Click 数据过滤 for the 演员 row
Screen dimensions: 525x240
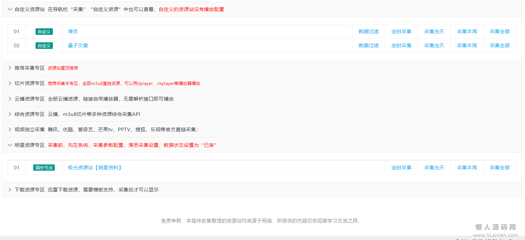pyautogui.click(x=368, y=32)
